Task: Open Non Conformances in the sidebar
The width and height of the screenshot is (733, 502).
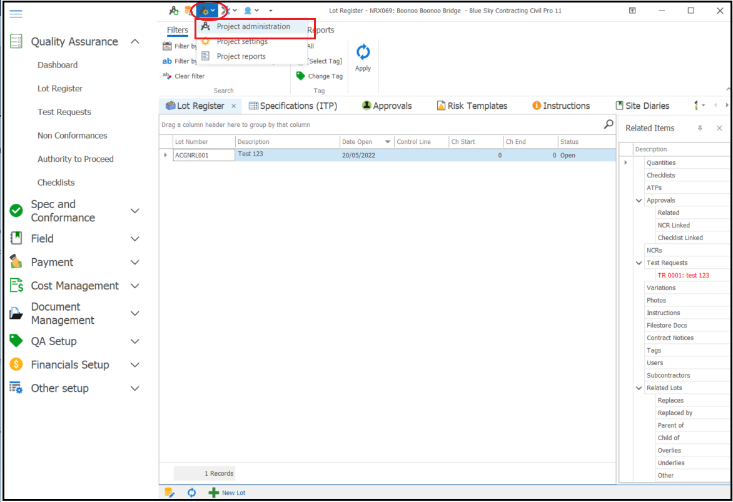Action: [73, 136]
